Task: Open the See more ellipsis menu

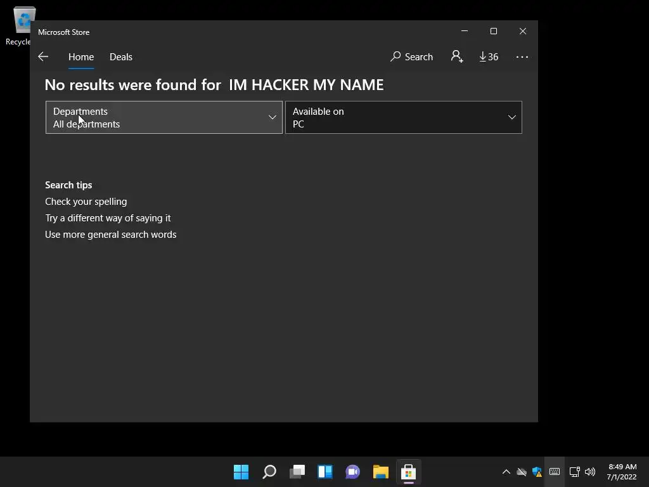Action: click(522, 56)
